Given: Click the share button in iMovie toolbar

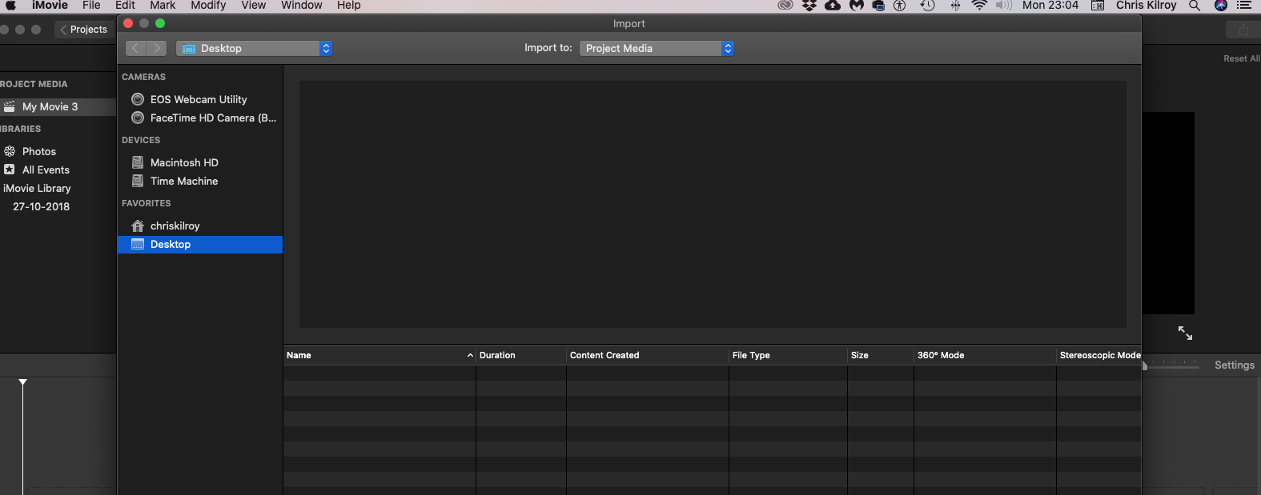Looking at the screenshot, I should point(1243,30).
